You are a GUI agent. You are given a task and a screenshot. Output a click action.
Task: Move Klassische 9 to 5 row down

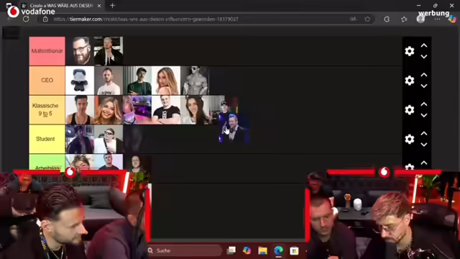[424, 115]
